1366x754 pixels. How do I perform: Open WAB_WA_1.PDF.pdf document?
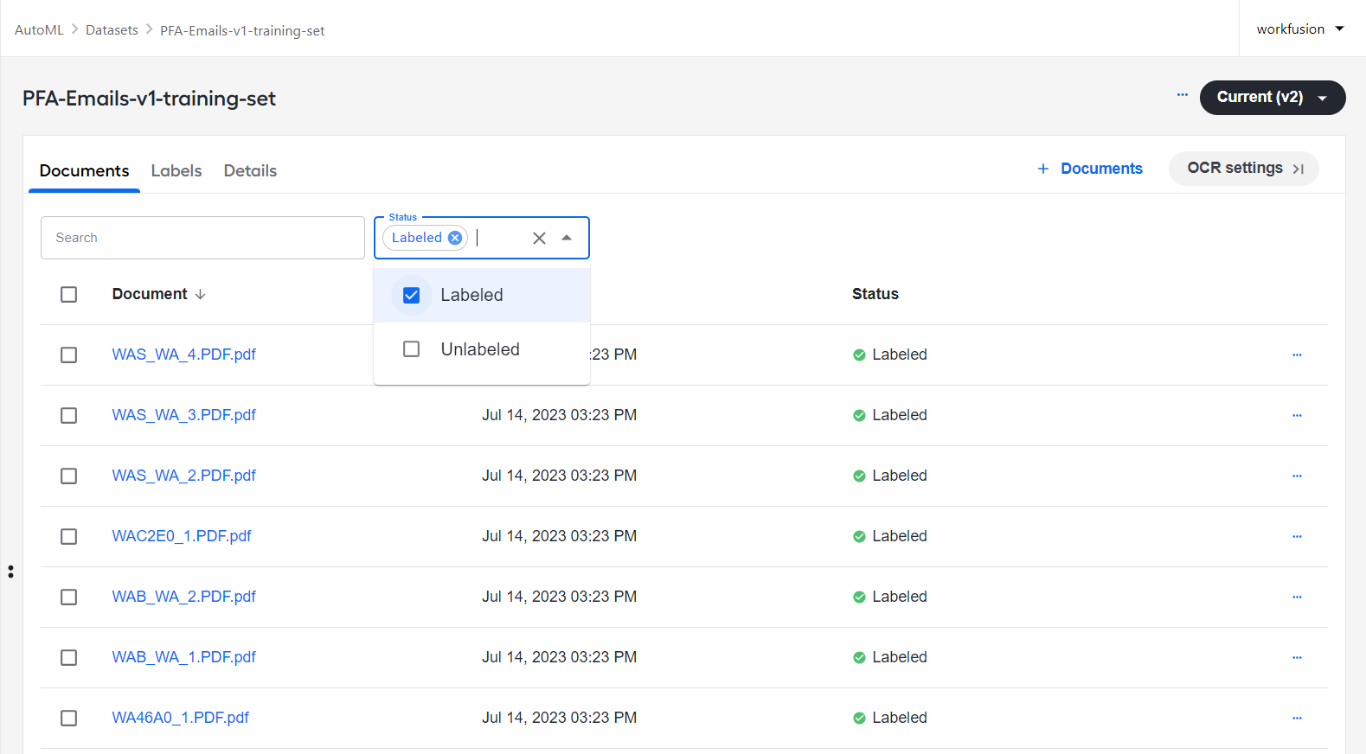tap(184, 657)
